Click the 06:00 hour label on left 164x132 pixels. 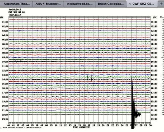point(5,44)
